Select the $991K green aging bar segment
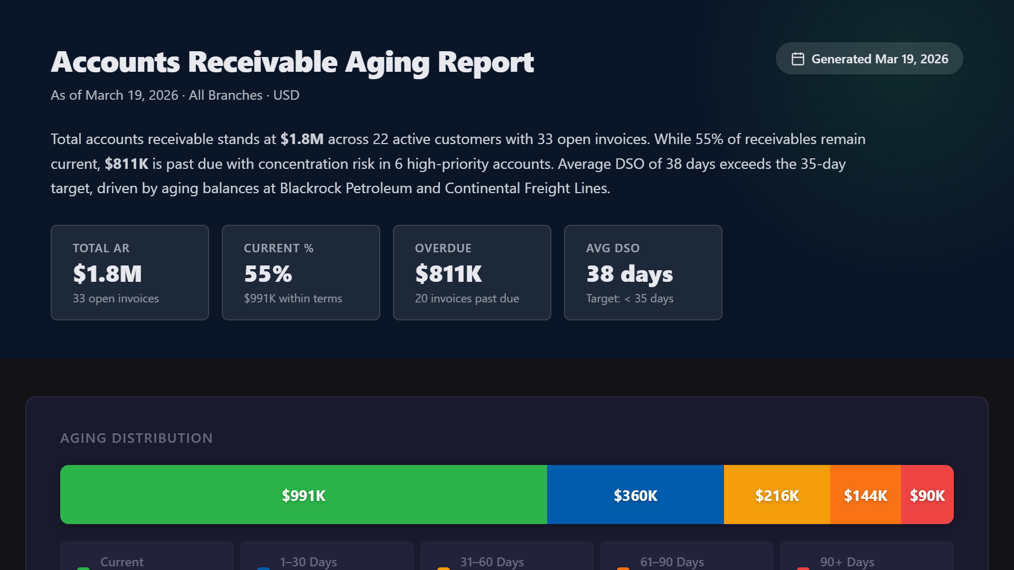 click(304, 495)
